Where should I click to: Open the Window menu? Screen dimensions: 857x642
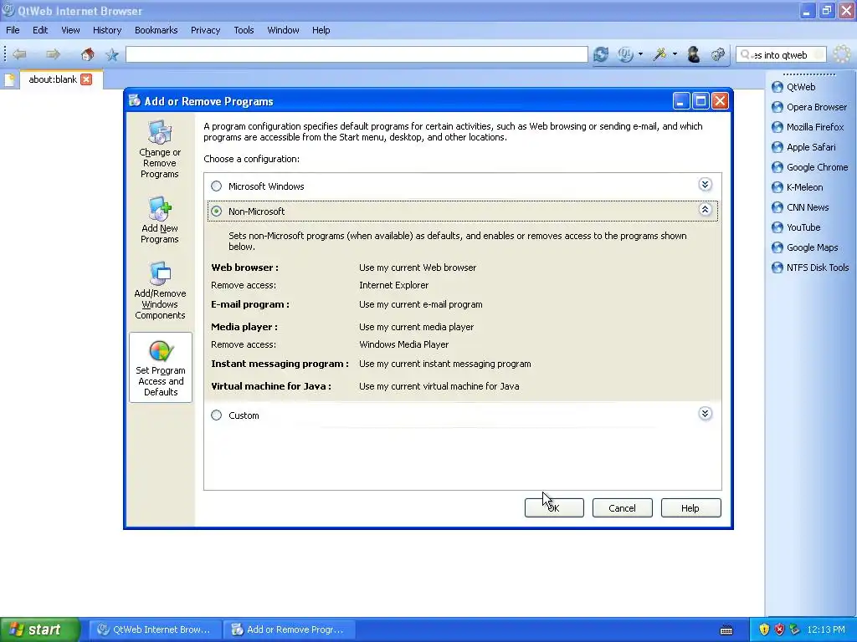click(x=283, y=30)
